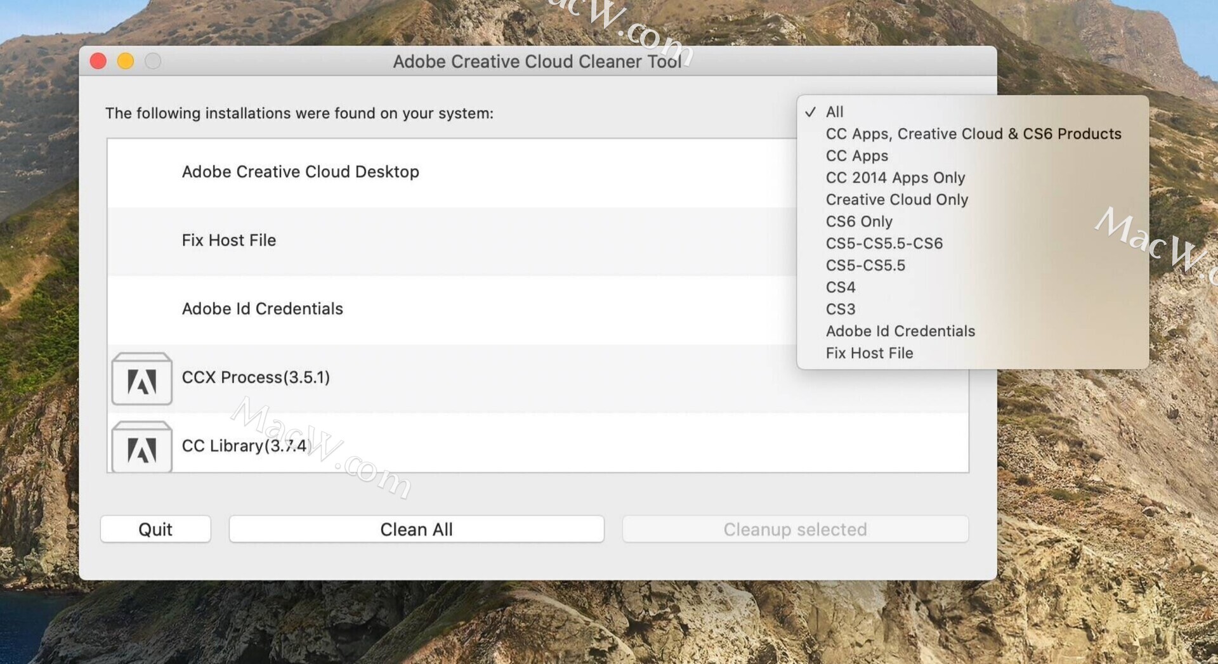
Task: Select CC Apps from the dropdown
Action: [856, 155]
